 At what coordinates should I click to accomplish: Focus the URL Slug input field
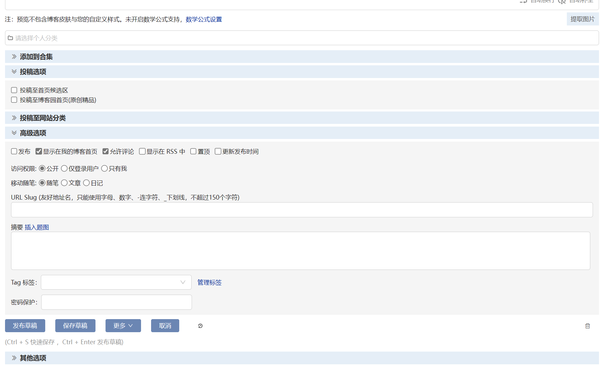pyautogui.click(x=302, y=210)
